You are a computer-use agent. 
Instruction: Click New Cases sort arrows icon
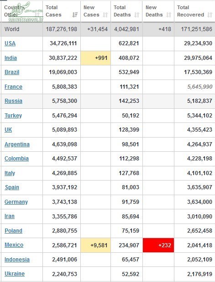(x=105, y=15)
